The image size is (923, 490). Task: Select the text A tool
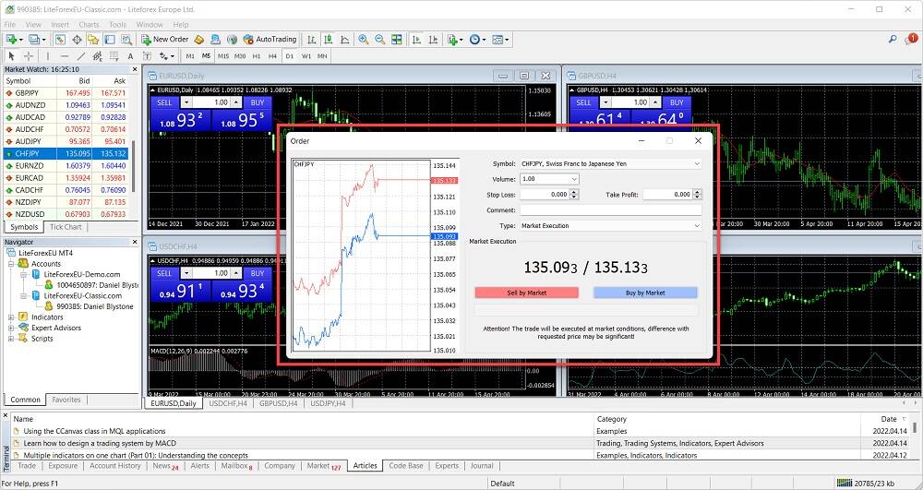130,56
